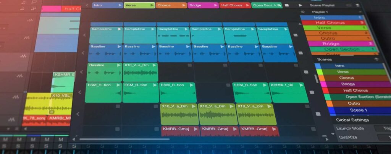Launch the Intro scene play arrow
Viewport: 391px width, 154px height.
(120, 5)
